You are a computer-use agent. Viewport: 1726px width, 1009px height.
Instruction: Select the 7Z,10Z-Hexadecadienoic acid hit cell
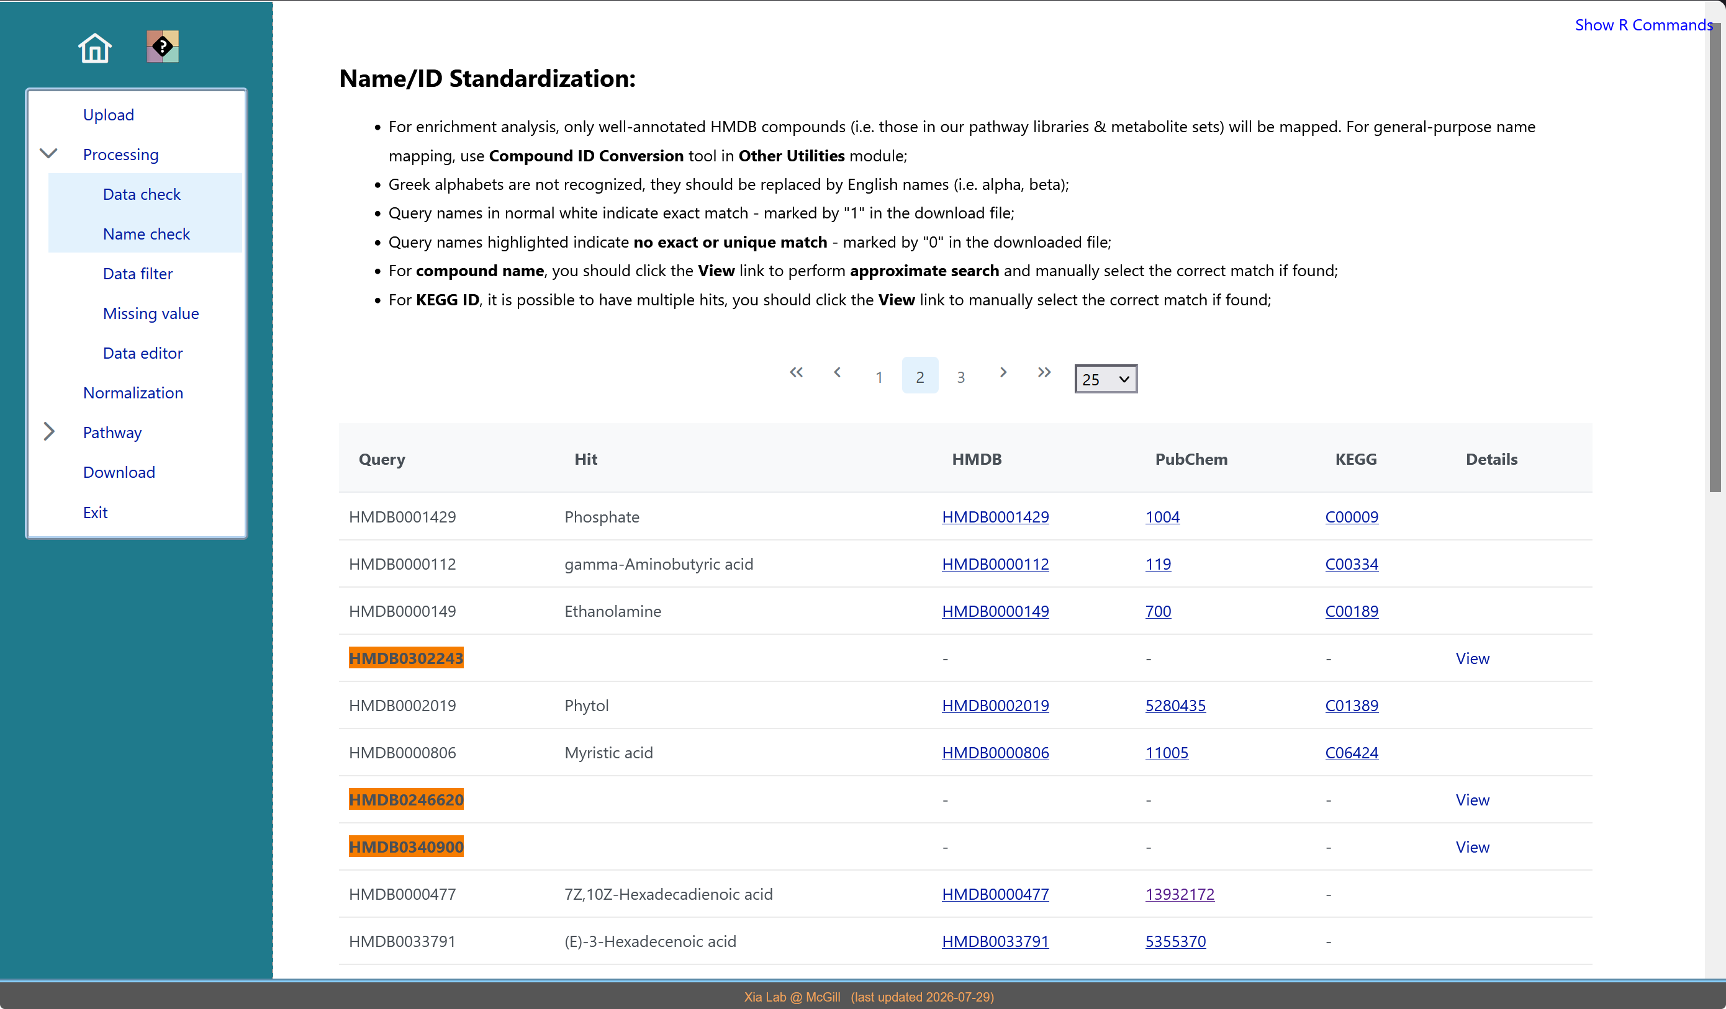(668, 895)
